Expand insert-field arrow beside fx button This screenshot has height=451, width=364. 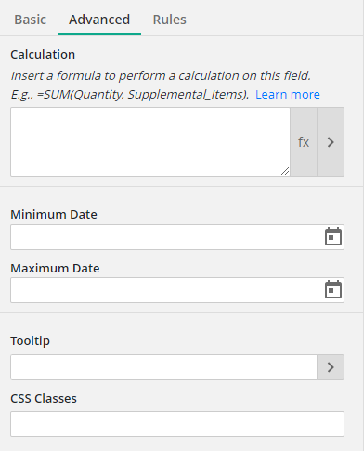click(x=331, y=142)
